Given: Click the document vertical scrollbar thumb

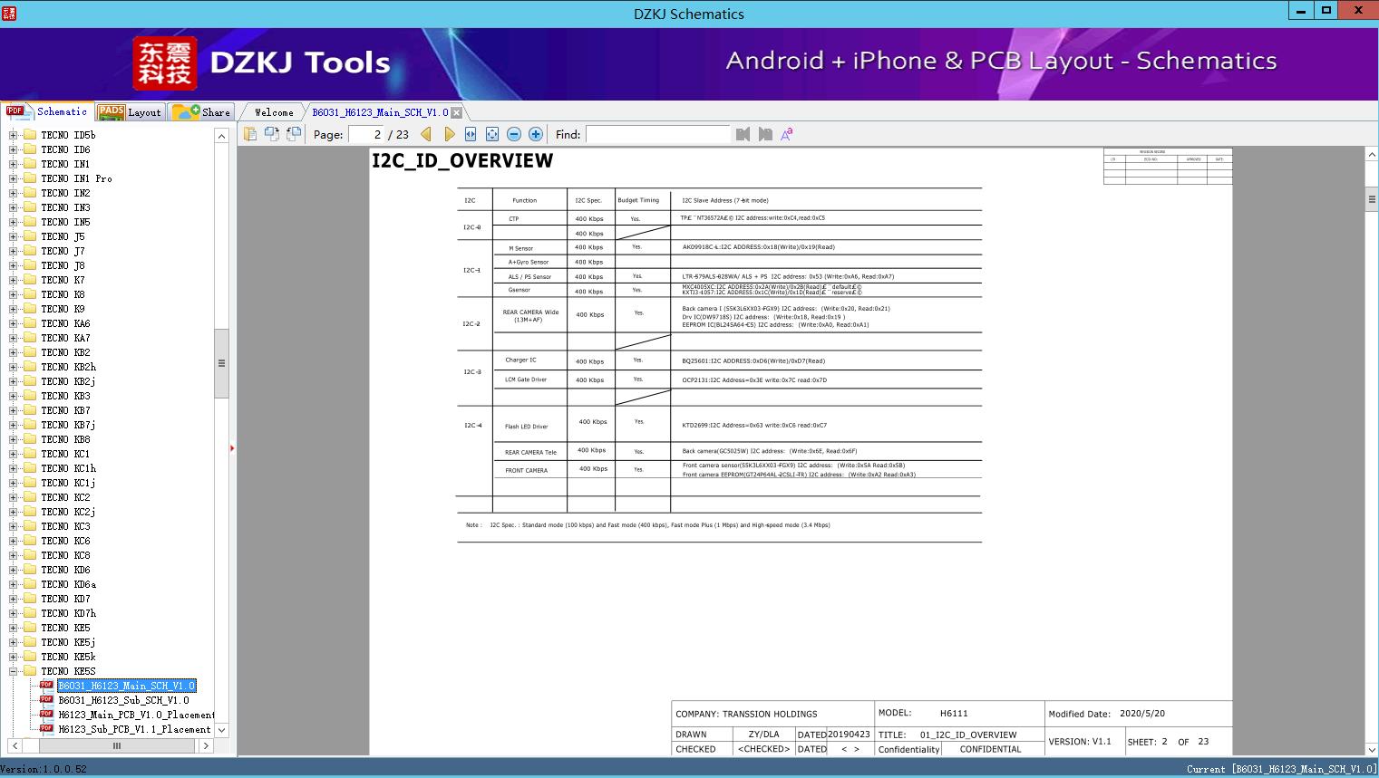Looking at the screenshot, I should click(x=1372, y=200).
